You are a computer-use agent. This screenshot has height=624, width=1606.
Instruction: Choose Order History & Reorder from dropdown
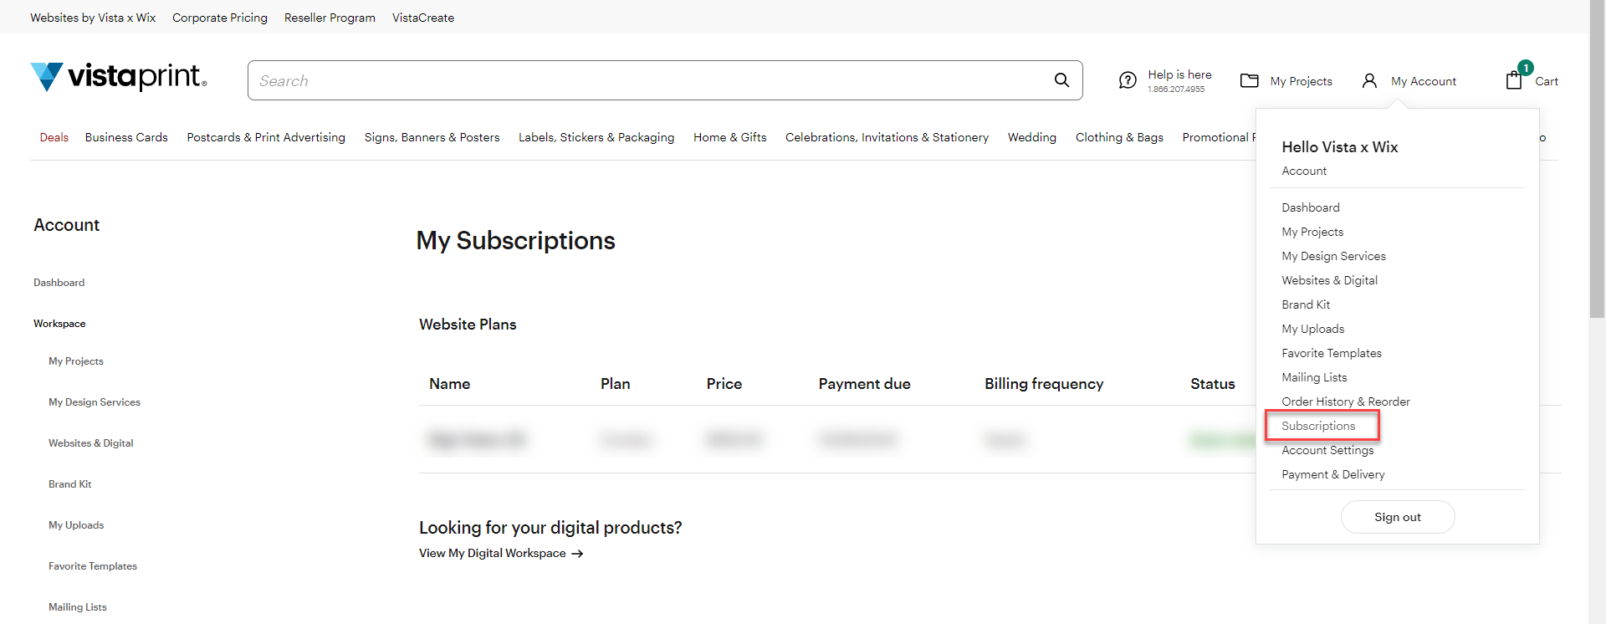click(x=1346, y=402)
